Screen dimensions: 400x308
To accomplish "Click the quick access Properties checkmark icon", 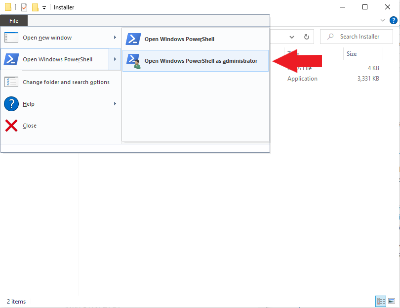I will click(24, 7).
